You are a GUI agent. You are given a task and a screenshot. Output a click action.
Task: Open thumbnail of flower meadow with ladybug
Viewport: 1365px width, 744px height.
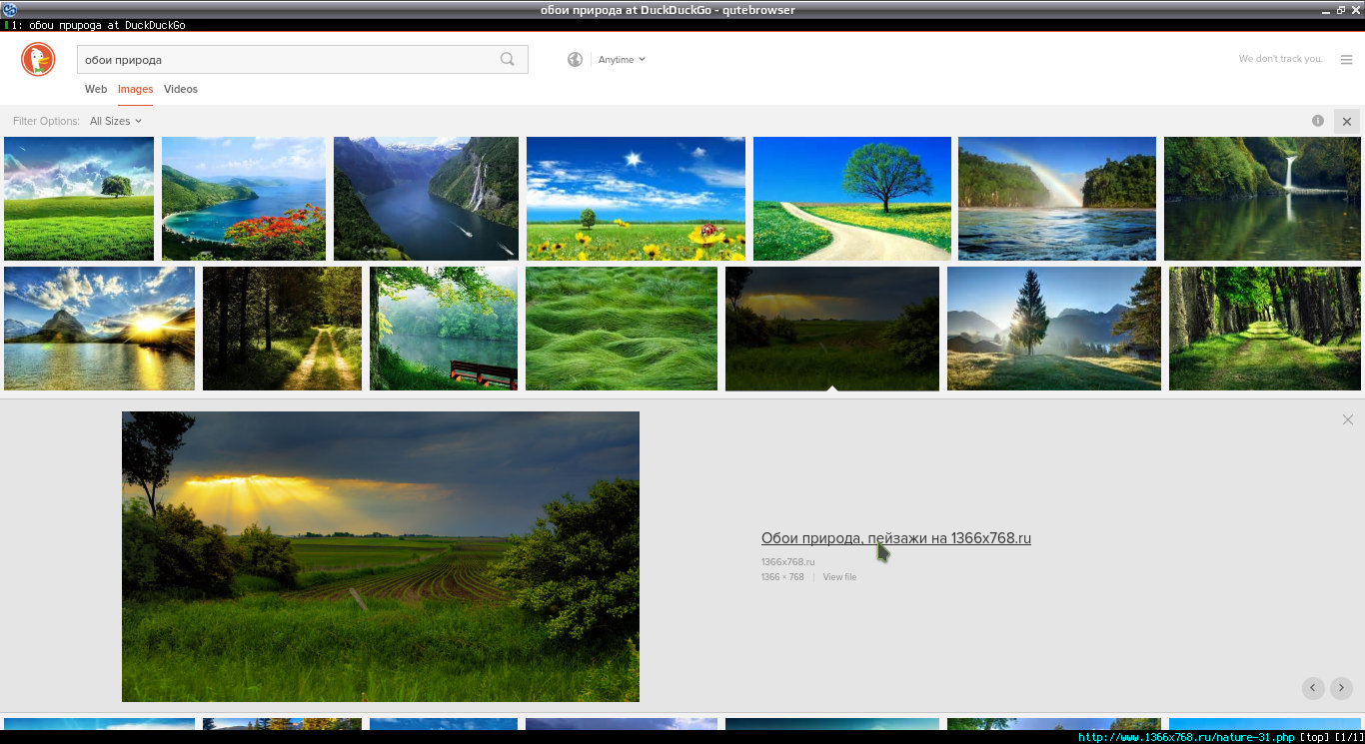click(x=636, y=199)
